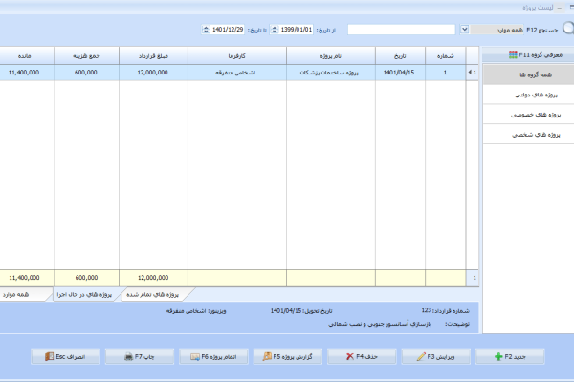Select پروژه های دولتی group
Image resolution: width=574 pixels, height=382 pixels.
click(x=528, y=95)
